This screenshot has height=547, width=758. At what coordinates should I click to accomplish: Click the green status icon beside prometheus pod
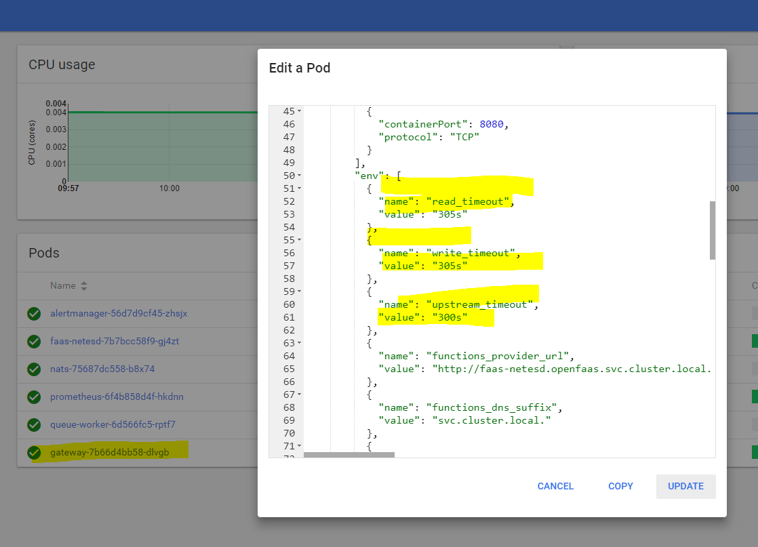point(33,397)
